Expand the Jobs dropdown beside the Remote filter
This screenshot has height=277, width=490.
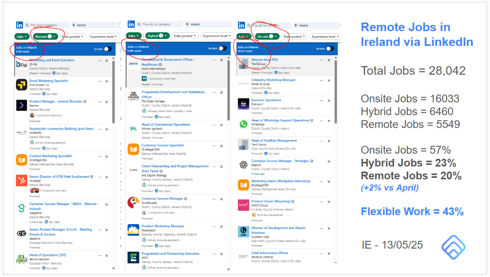(x=21, y=37)
